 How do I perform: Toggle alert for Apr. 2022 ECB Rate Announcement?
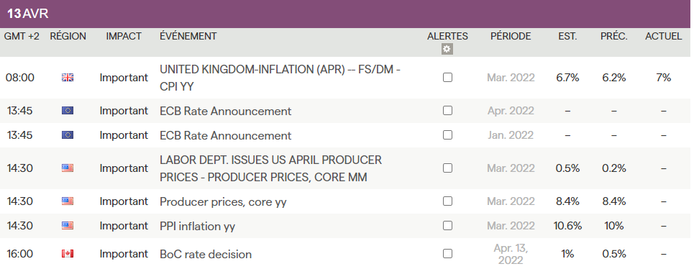[x=447, y=111]
